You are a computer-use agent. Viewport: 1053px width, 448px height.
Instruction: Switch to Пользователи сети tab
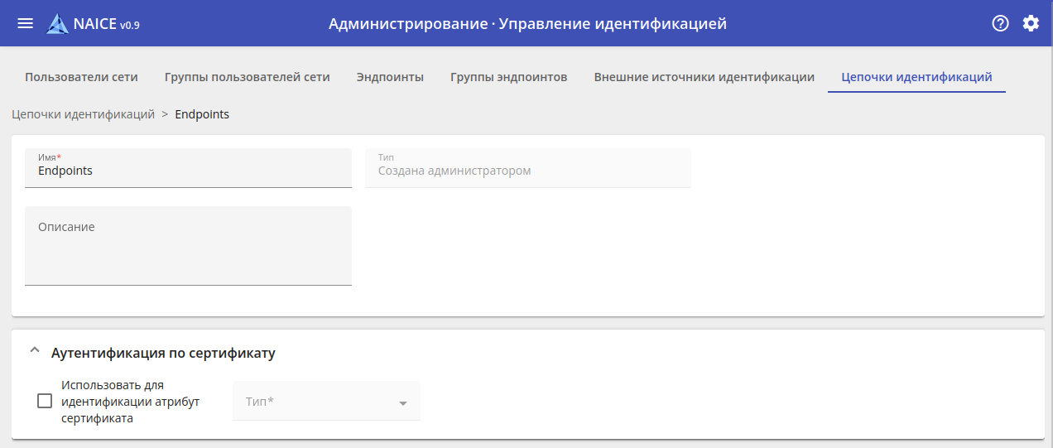(81, 77)
